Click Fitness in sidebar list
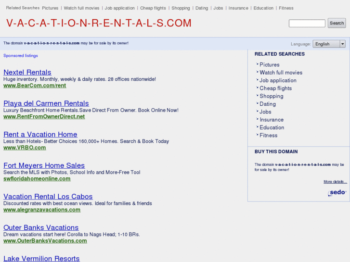Image resolution: width=350 pixels, height=262 pixels. click(269, 135)
